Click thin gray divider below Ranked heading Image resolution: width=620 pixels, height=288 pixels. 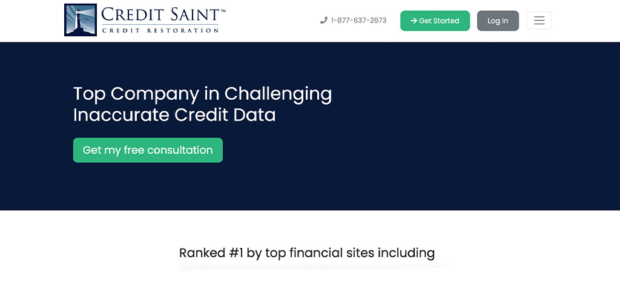click(x=312, y=267)
